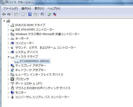This screenshot has height=107, width=133.
Task: Click the action pane toggle toolbar icon
Action: click(x=35, y=14)
